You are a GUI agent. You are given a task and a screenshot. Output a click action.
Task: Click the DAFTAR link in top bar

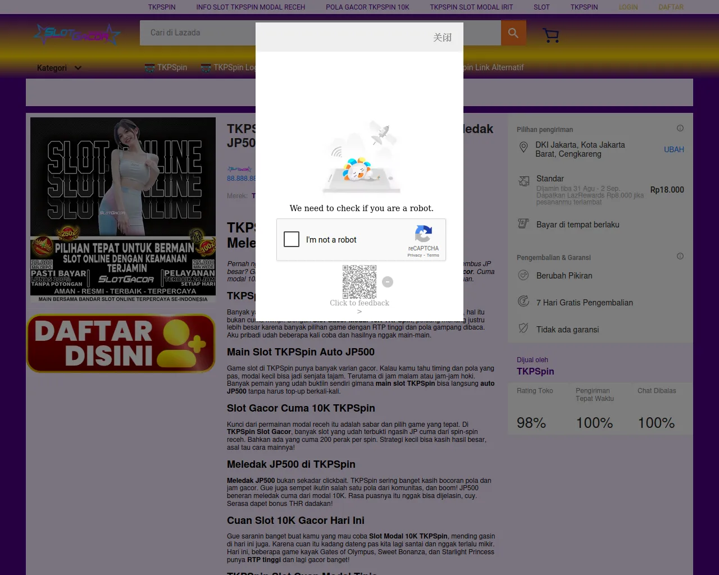(671, 7)
